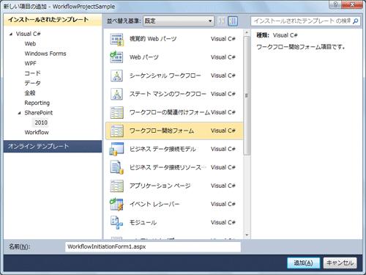Switch to small icons view
Screen dimensions: 366x275
click(x=222, y=21)
